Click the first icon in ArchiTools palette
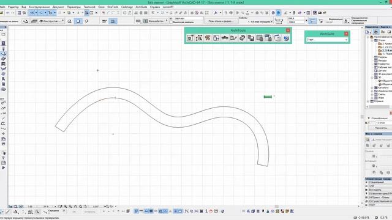Screen dimensions: 392x220 pos(190,38)
